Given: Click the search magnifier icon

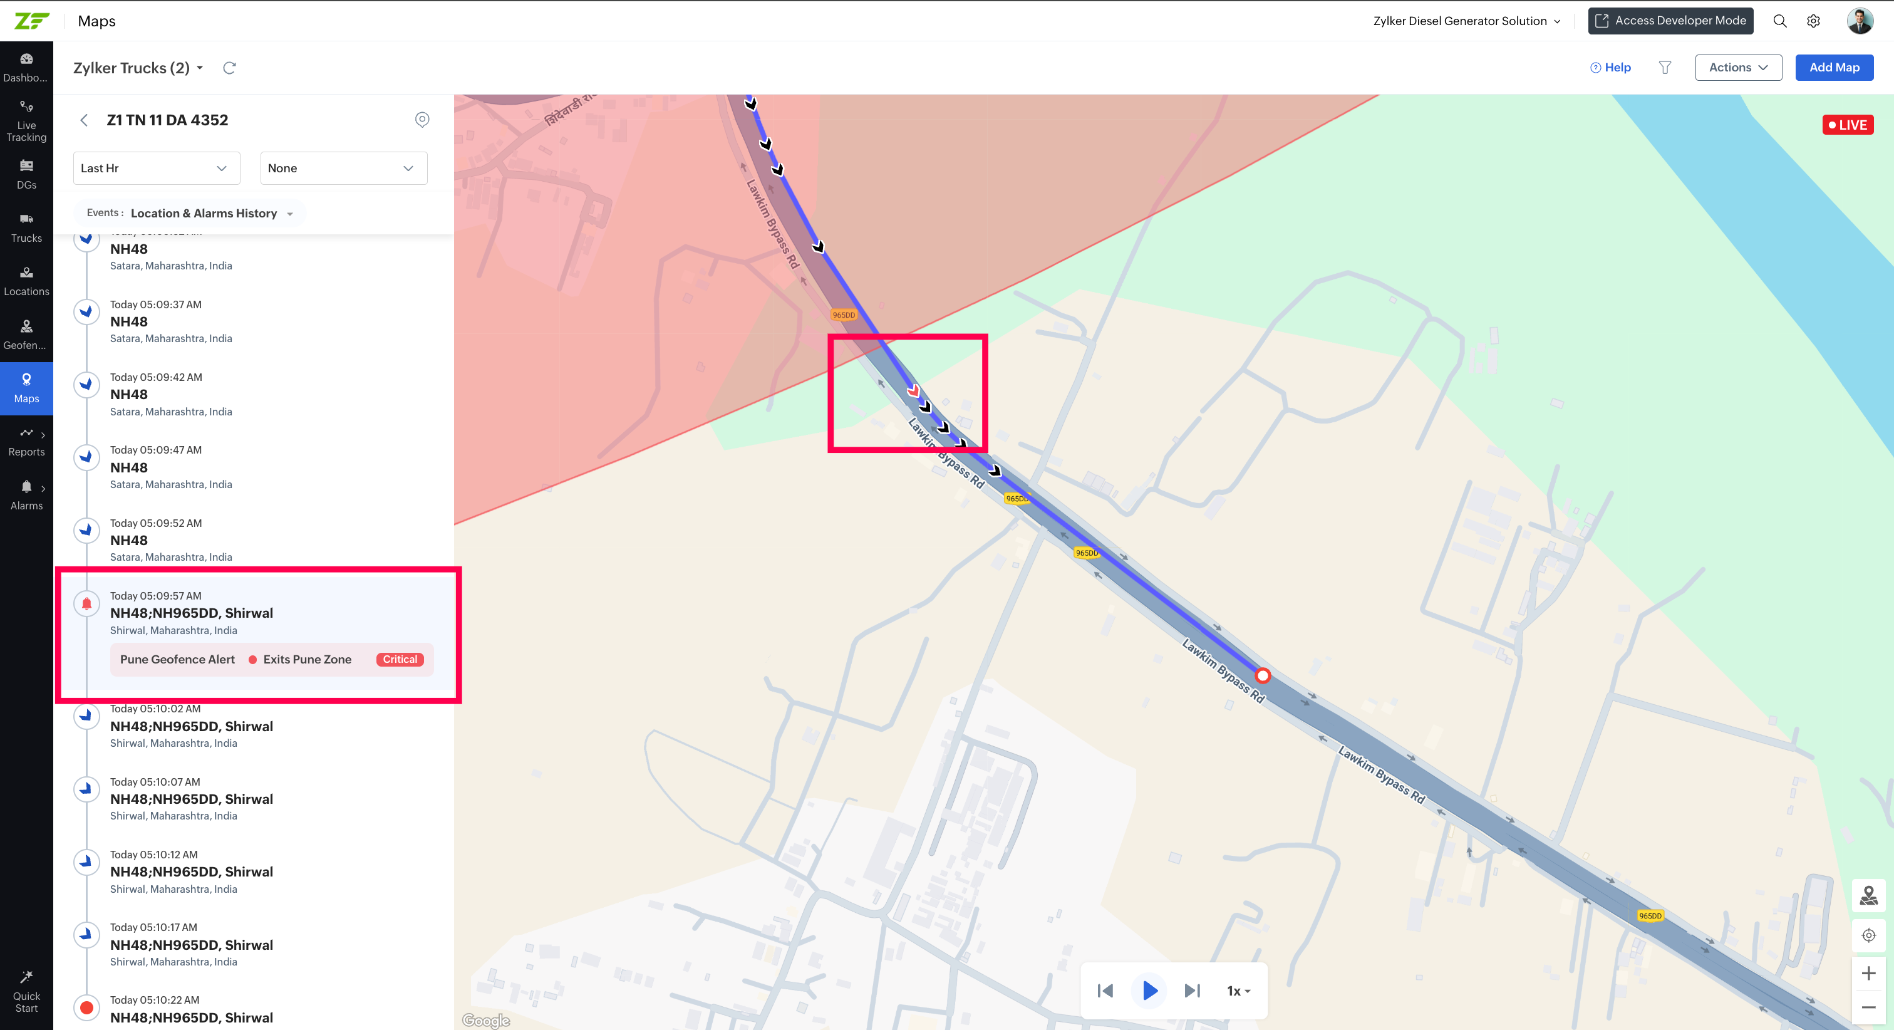Looking at the screenshot, I should [x=1780, y=21].
